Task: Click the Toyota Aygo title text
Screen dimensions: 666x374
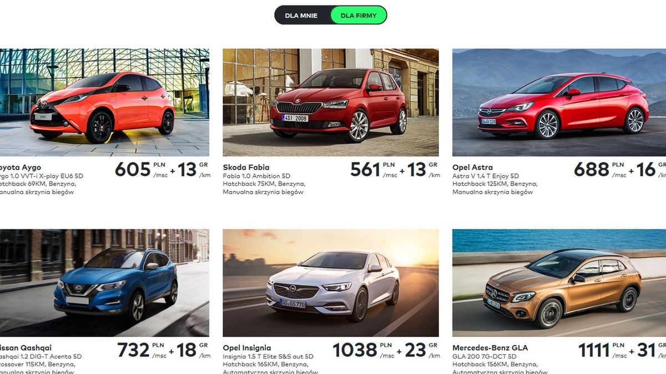Action: click(x=21, y=167)
